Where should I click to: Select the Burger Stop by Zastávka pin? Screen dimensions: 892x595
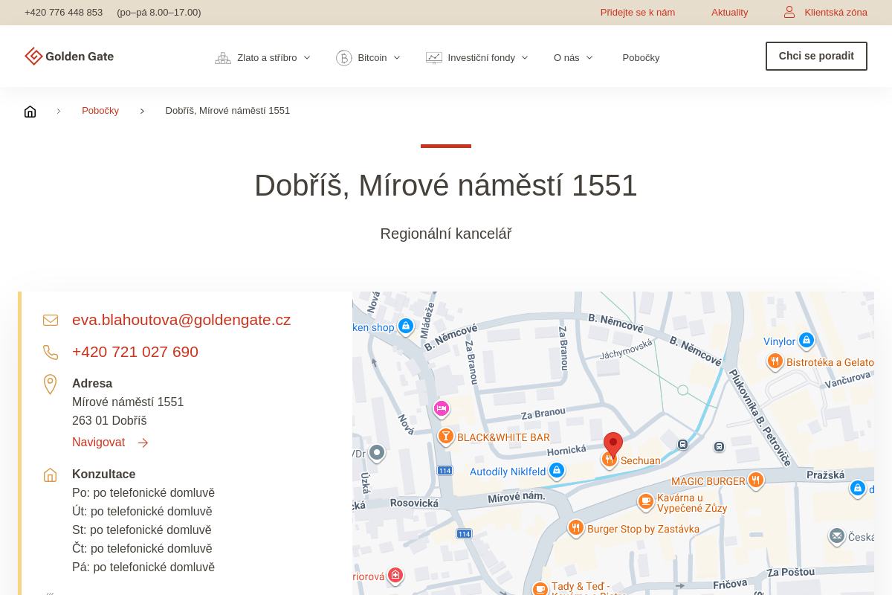tap(576, 528)
